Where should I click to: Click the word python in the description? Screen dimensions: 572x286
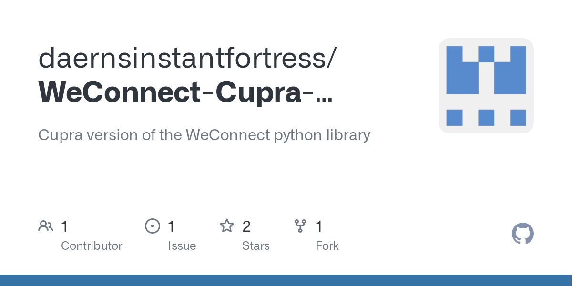tap(295, 135)
